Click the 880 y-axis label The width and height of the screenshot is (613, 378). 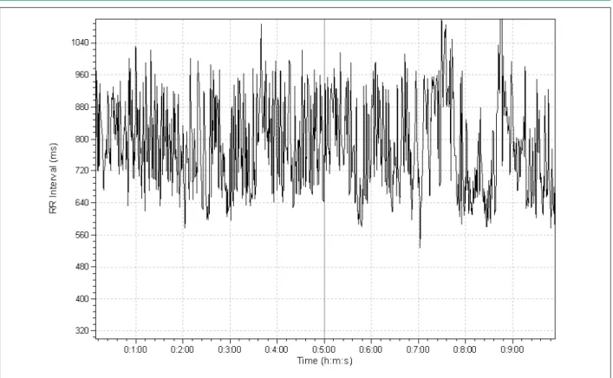point(82,107)
